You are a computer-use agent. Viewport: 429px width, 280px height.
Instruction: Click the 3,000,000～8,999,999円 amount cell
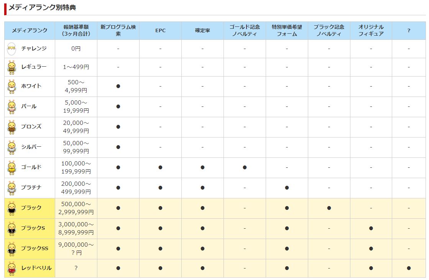[x=76, y=228]
